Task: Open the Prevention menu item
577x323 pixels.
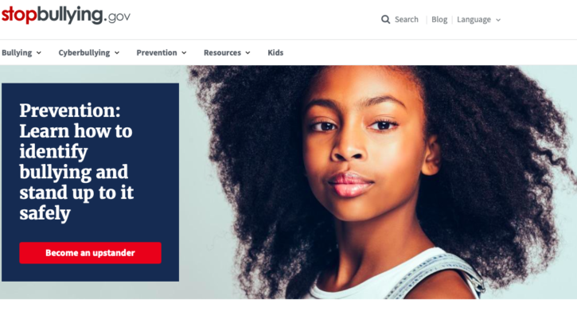Action: [x=162, y=53]
